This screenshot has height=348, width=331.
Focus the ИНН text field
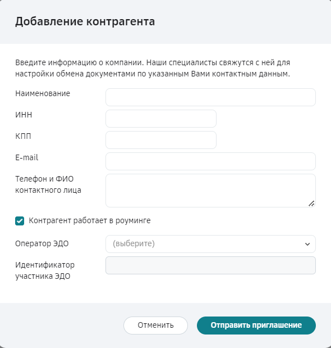pos(161,119)
